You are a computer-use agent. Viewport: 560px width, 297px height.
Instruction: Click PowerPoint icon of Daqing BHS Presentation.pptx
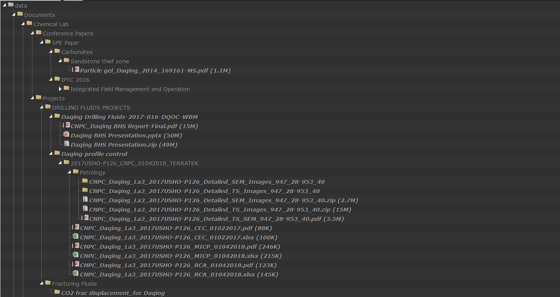click(66, 134)
